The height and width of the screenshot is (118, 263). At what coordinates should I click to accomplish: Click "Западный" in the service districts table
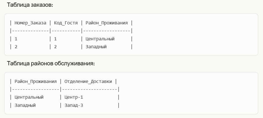tap(25, 105)
